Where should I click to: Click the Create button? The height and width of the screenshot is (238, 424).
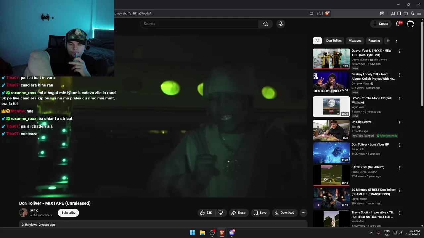click(x=380, y=24)
